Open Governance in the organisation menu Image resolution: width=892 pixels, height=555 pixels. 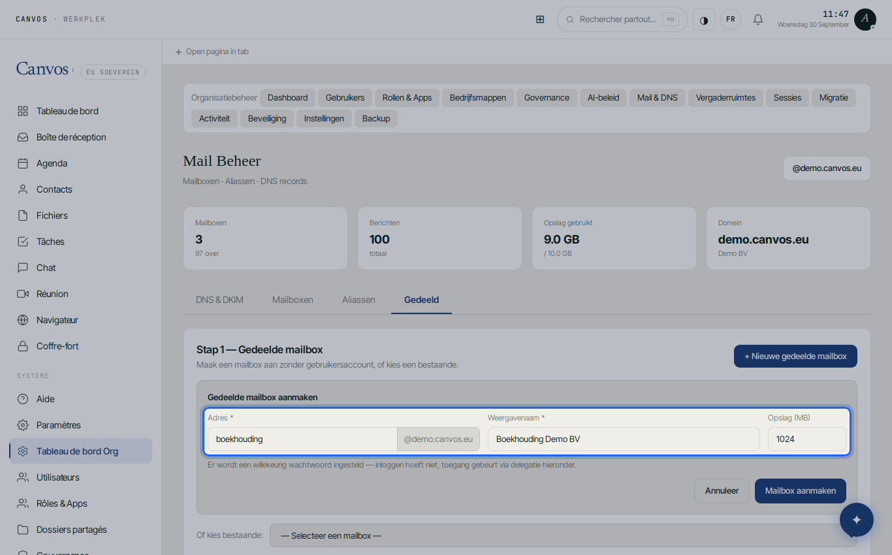pos(547,98)
